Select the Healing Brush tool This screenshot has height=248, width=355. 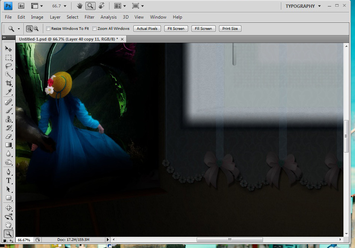[x=8, y=102]
